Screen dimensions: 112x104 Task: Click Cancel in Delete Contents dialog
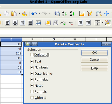pos(94,60)
